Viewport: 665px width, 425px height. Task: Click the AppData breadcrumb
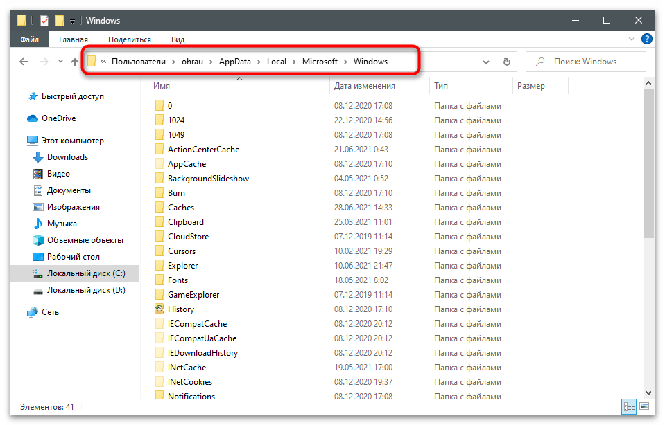[234, 62]
